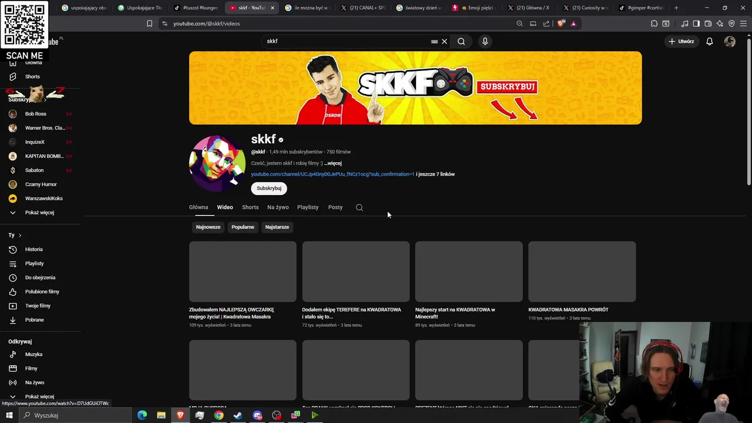752x423 pixels.
Task: Start voice search with the microphone icon
Action: pos(485,41)
